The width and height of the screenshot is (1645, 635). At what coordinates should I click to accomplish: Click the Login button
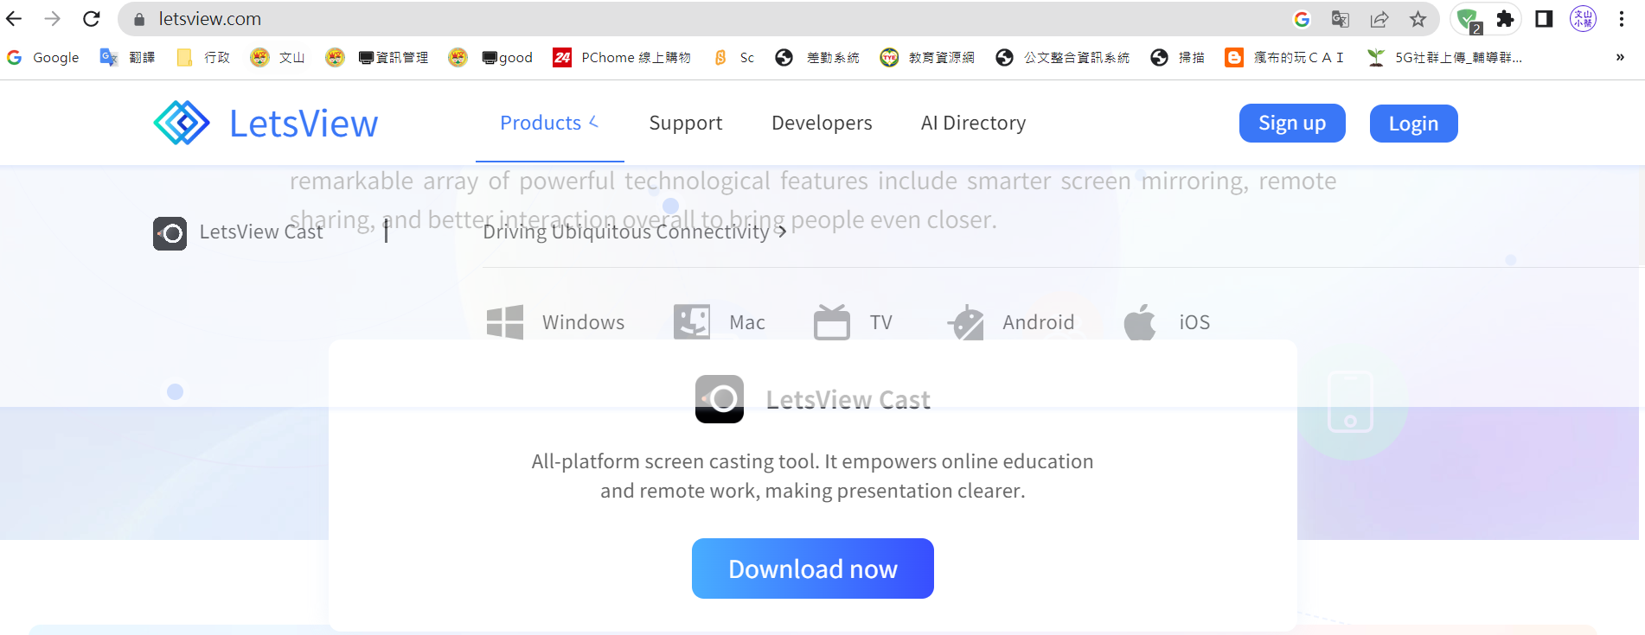[1413, 124]
